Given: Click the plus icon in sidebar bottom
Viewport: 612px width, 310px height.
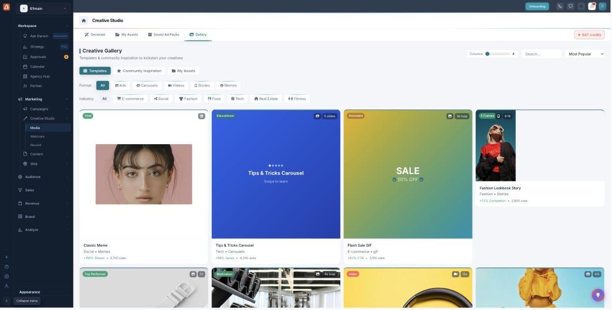Looking at the screenshot, I should (6, 257).
